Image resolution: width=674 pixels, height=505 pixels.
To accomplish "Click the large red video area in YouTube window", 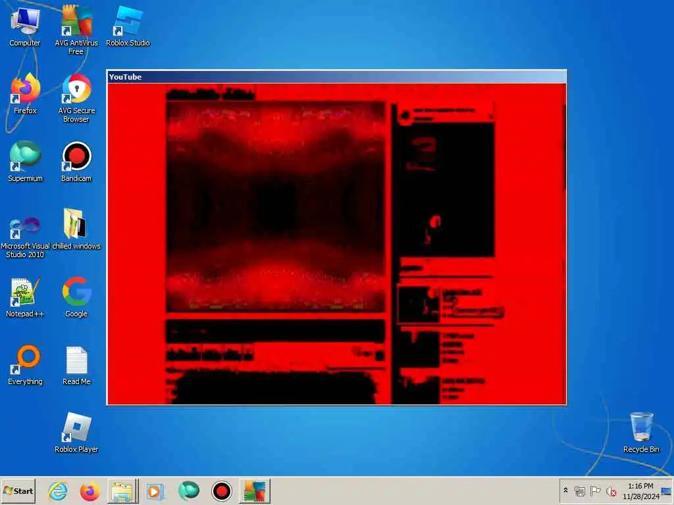I will point(276,206).
